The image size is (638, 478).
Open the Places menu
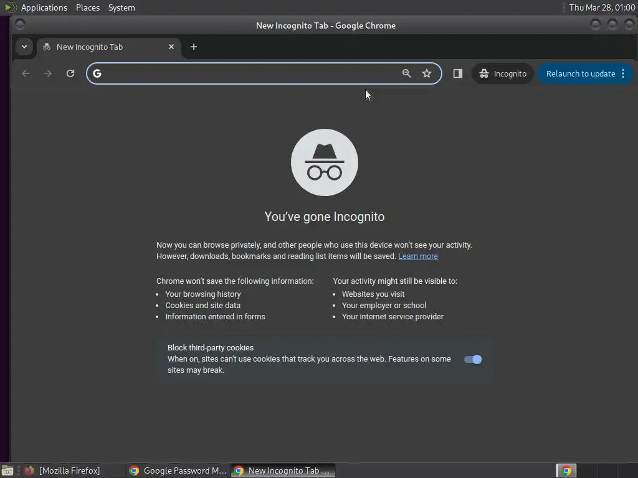88,7
